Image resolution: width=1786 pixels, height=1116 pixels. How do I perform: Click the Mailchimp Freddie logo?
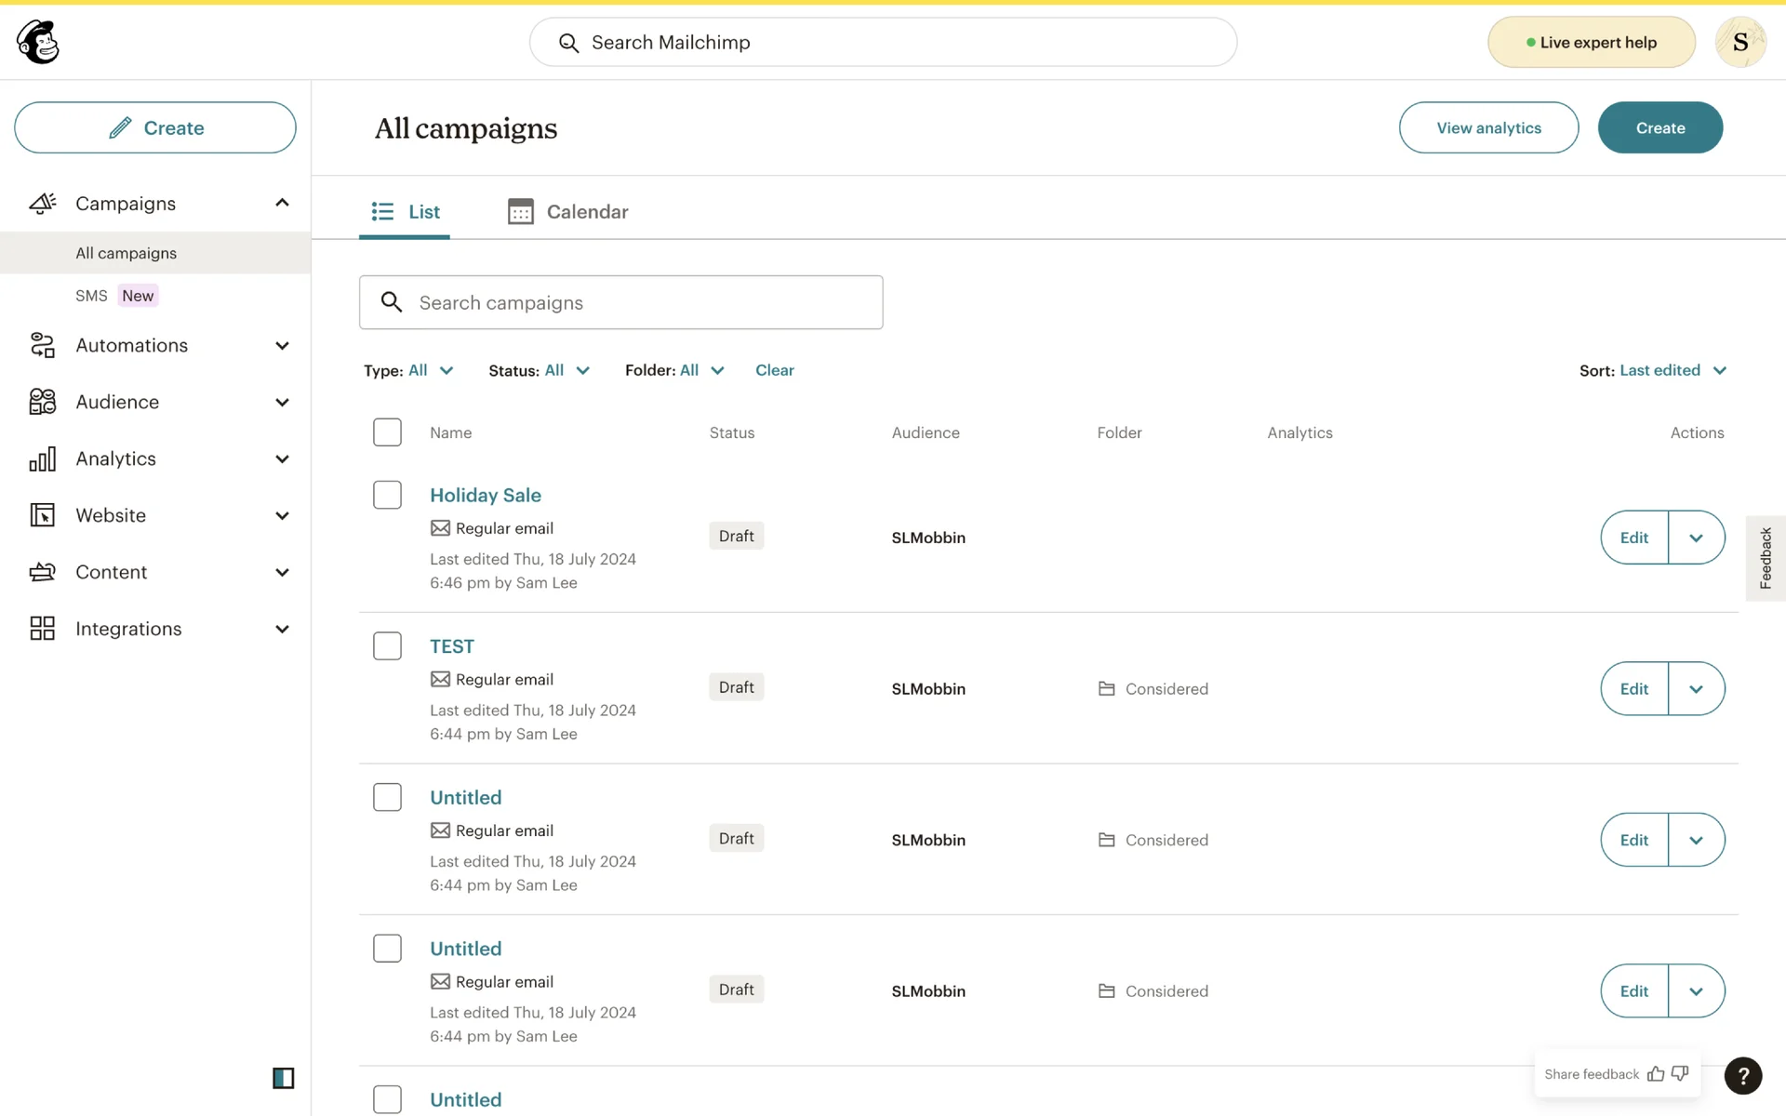(38, 42)
